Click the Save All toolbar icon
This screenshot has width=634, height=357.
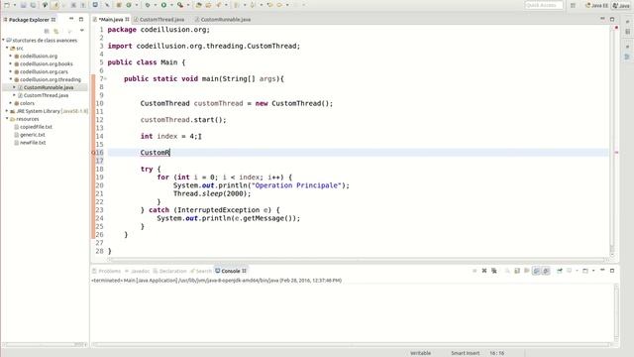click(x=33, y=5)
